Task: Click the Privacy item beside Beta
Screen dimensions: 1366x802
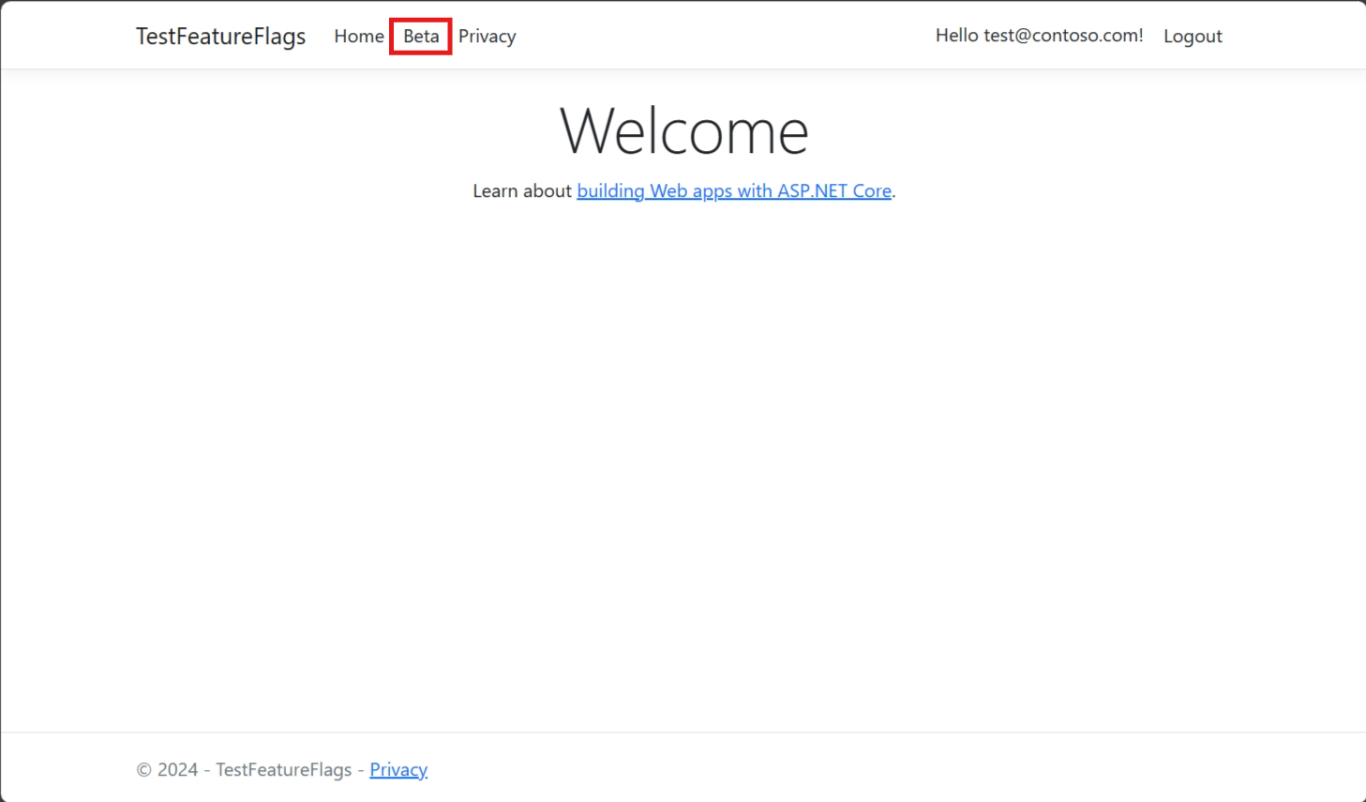Action: 487,36
